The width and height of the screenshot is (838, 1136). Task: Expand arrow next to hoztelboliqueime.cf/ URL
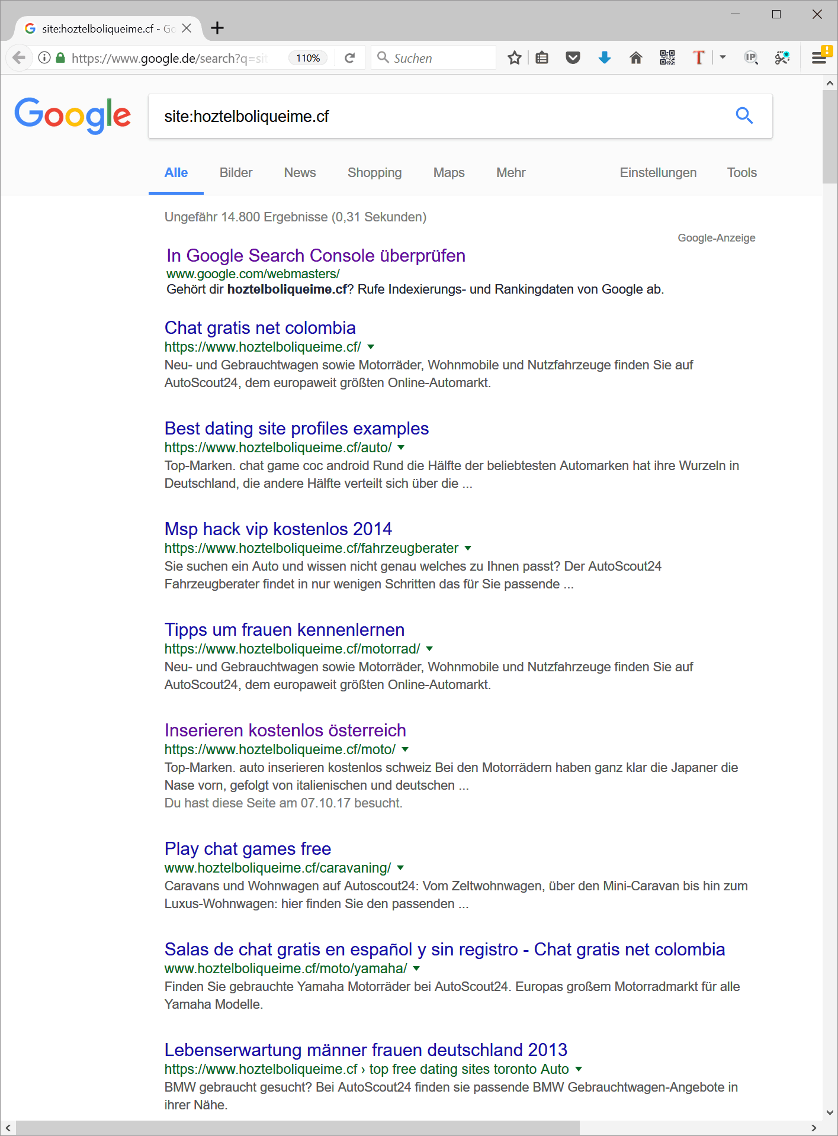(371, 347)
